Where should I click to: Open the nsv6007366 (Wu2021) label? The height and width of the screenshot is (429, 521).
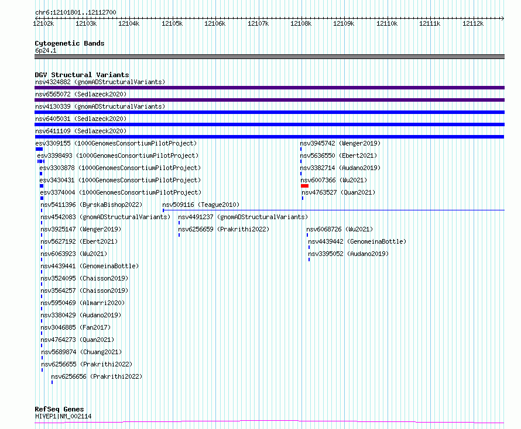[x=334, y=180]
